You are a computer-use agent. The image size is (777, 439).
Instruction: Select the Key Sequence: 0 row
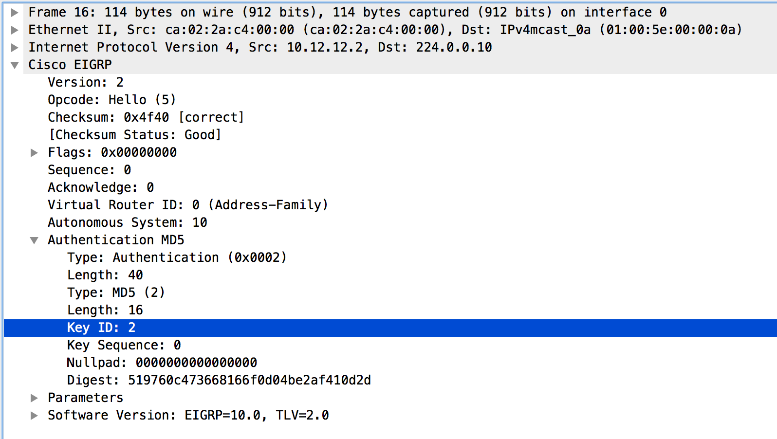point(124,345)
